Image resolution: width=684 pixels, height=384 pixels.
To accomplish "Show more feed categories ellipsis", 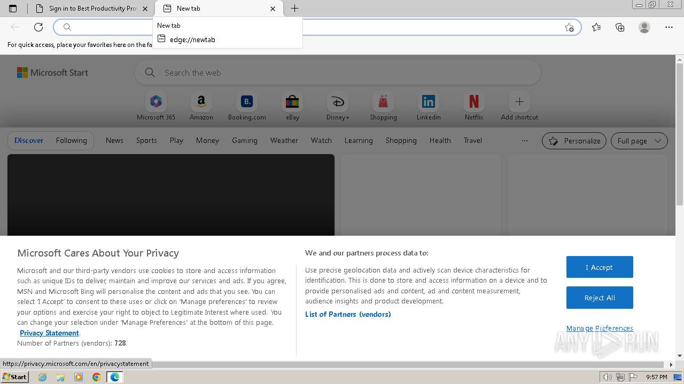I will coord(525,141).
